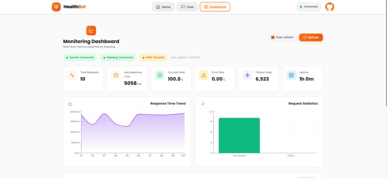
Task: Click the Response Time Trend title
Action: [x=168, y=103]
